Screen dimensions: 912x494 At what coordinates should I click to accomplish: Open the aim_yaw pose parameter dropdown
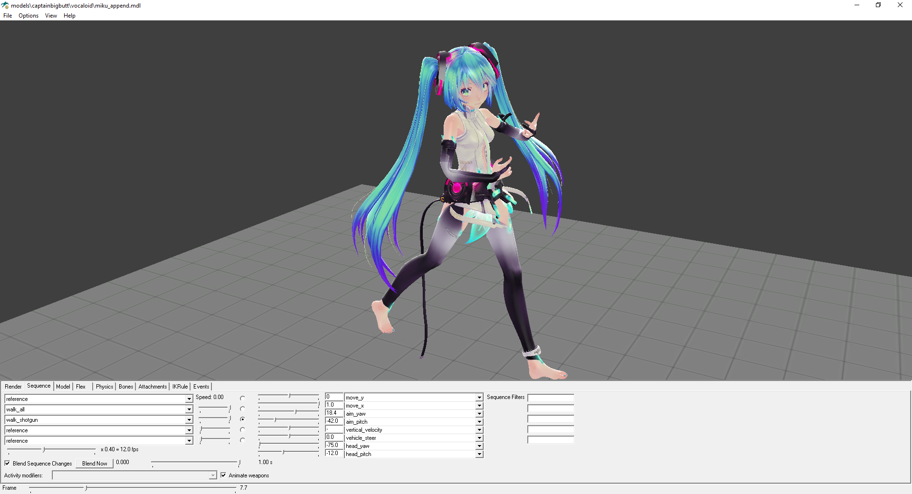[x=479, y=414]
